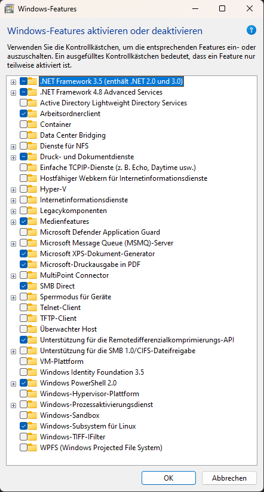Image resolution: width=264 pixels, height=492 pixels.
Task: Select the TFTP-Client list entry
Action: point(59,318)
